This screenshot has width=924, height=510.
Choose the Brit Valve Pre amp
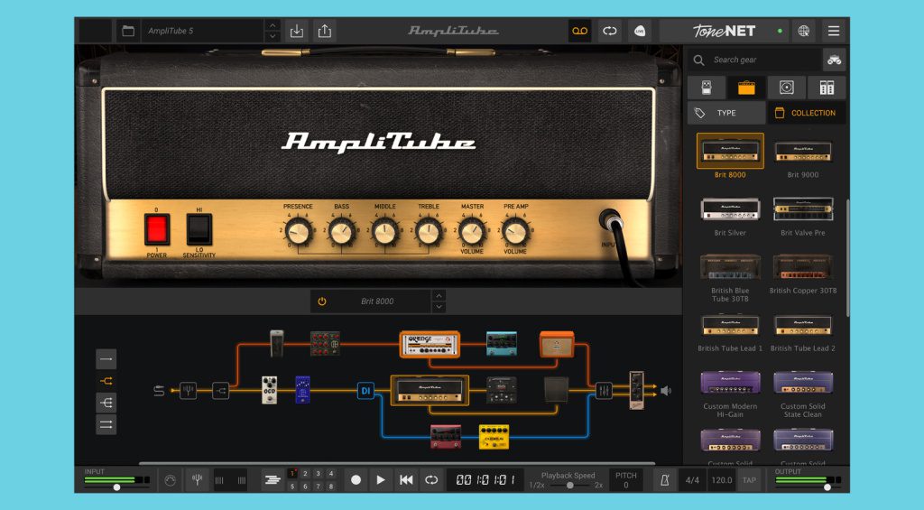(802, 209)
